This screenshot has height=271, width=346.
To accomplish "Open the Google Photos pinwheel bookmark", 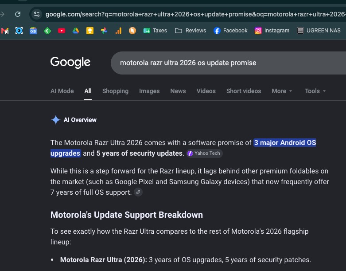I will point(104,31).
